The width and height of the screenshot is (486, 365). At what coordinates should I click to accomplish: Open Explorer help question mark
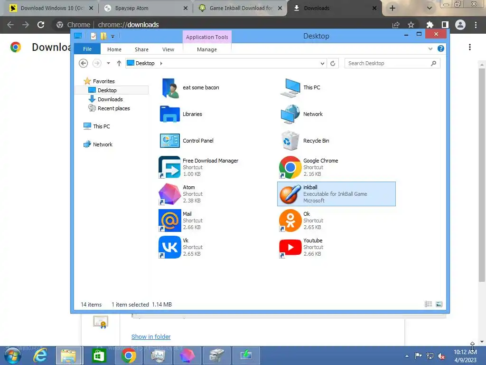coord(441,49)
